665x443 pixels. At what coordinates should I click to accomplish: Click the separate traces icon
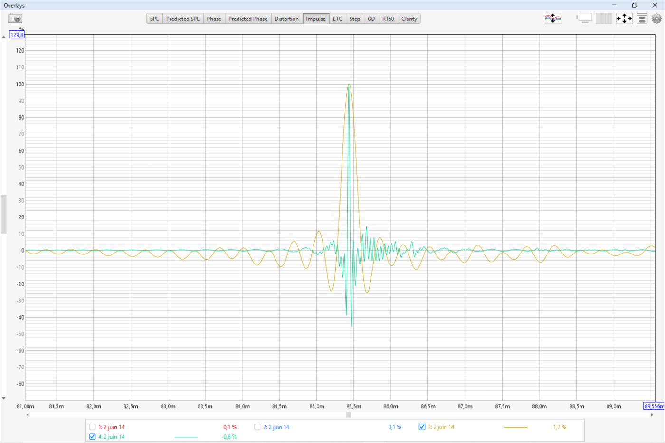(x=553, y=19)
